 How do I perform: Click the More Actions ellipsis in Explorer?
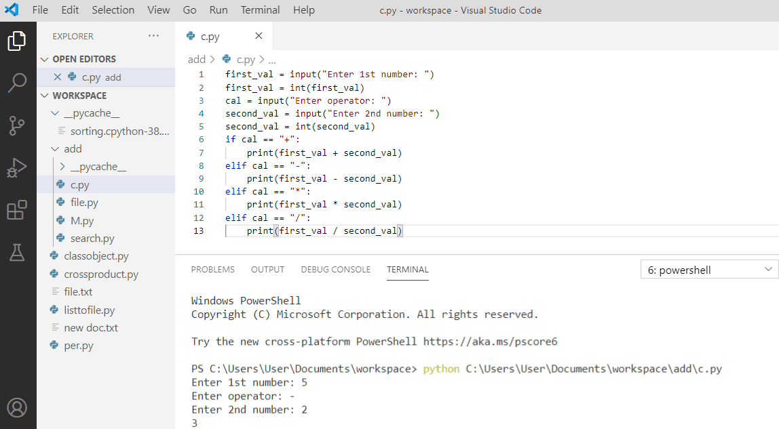click(x=153, y=36)
